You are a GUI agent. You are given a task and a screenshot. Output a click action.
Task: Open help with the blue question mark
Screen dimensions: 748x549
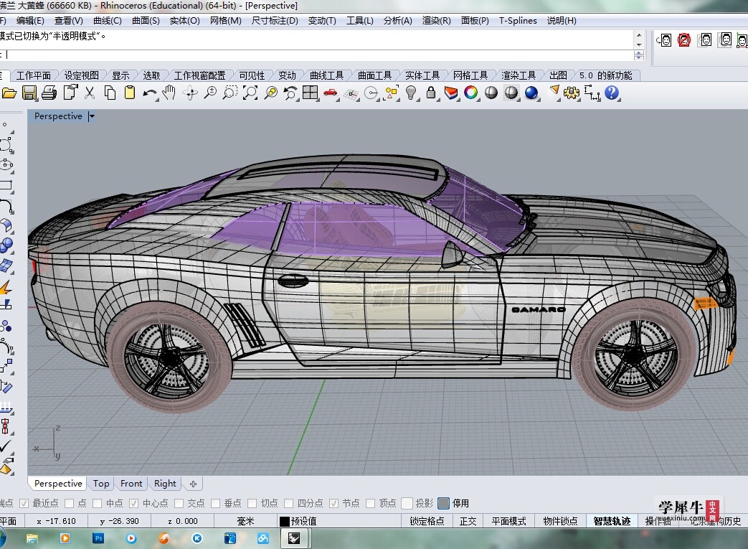pos(612,93)
